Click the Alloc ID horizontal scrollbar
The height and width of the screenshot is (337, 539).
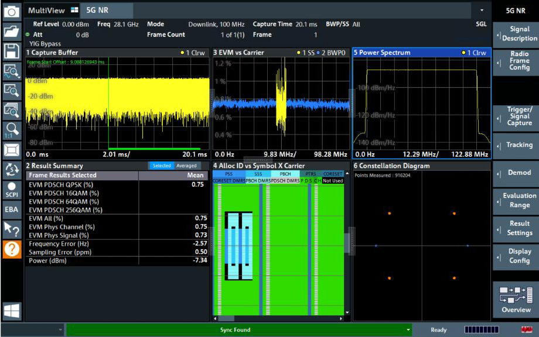(226, 319)
